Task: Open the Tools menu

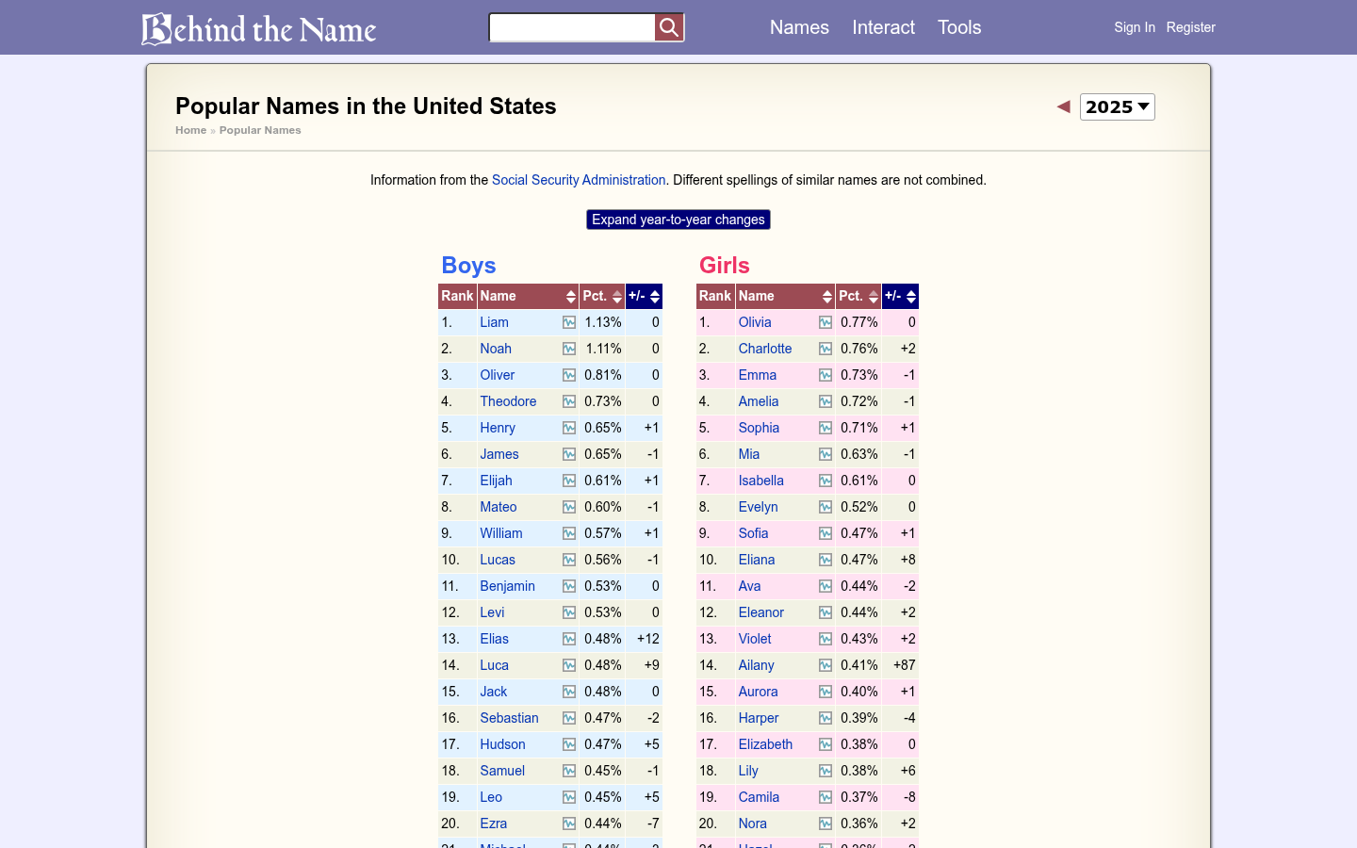Action: click(x=959, y=27)
